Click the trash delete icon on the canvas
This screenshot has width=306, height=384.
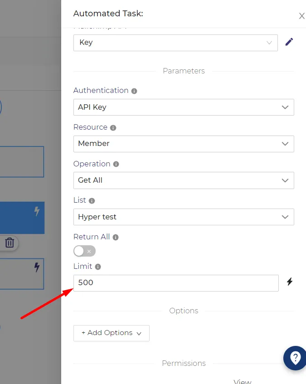pos(10,243)
